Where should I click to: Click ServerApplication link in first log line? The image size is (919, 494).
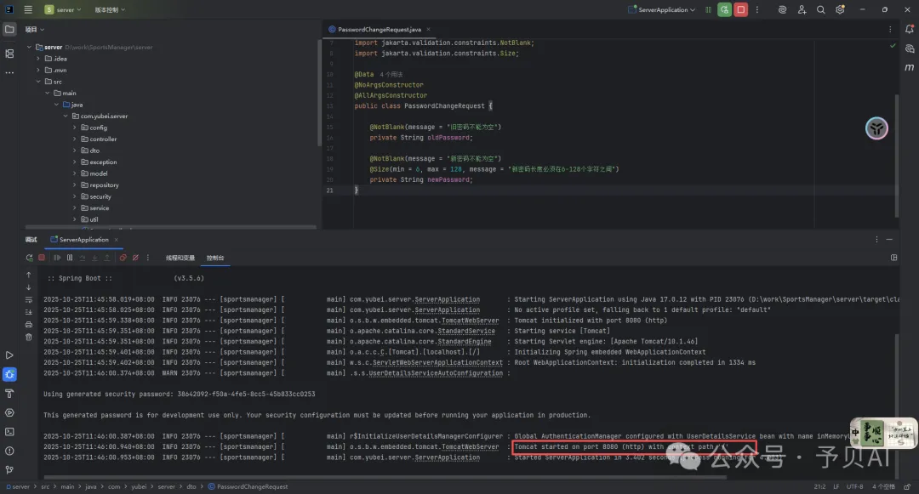point(448,299)
